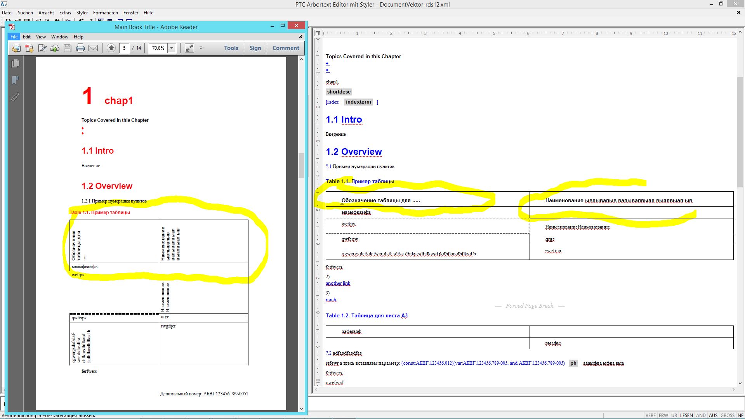This screenshot has height=419, width=745.
Task: Open the Extras menu in Arbortext Editor
Action: pos(65,13)
